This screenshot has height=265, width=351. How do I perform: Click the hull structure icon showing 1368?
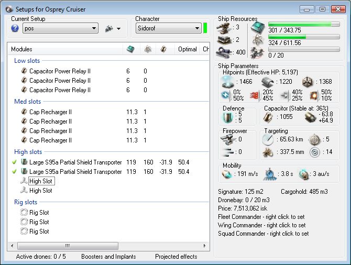pyautogui.click(x=307, y=82)
